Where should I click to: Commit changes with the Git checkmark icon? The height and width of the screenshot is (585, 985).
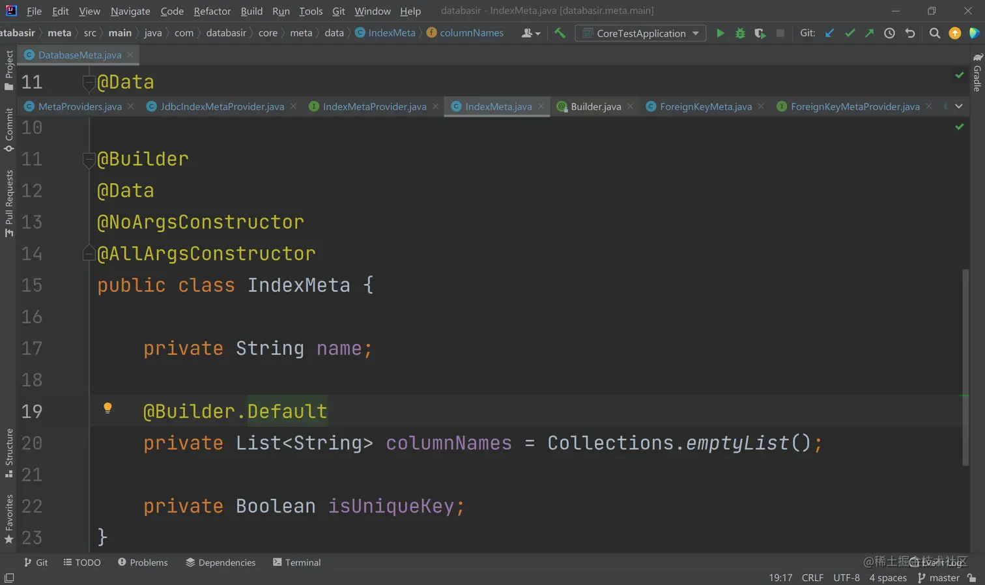coord(849,33)
